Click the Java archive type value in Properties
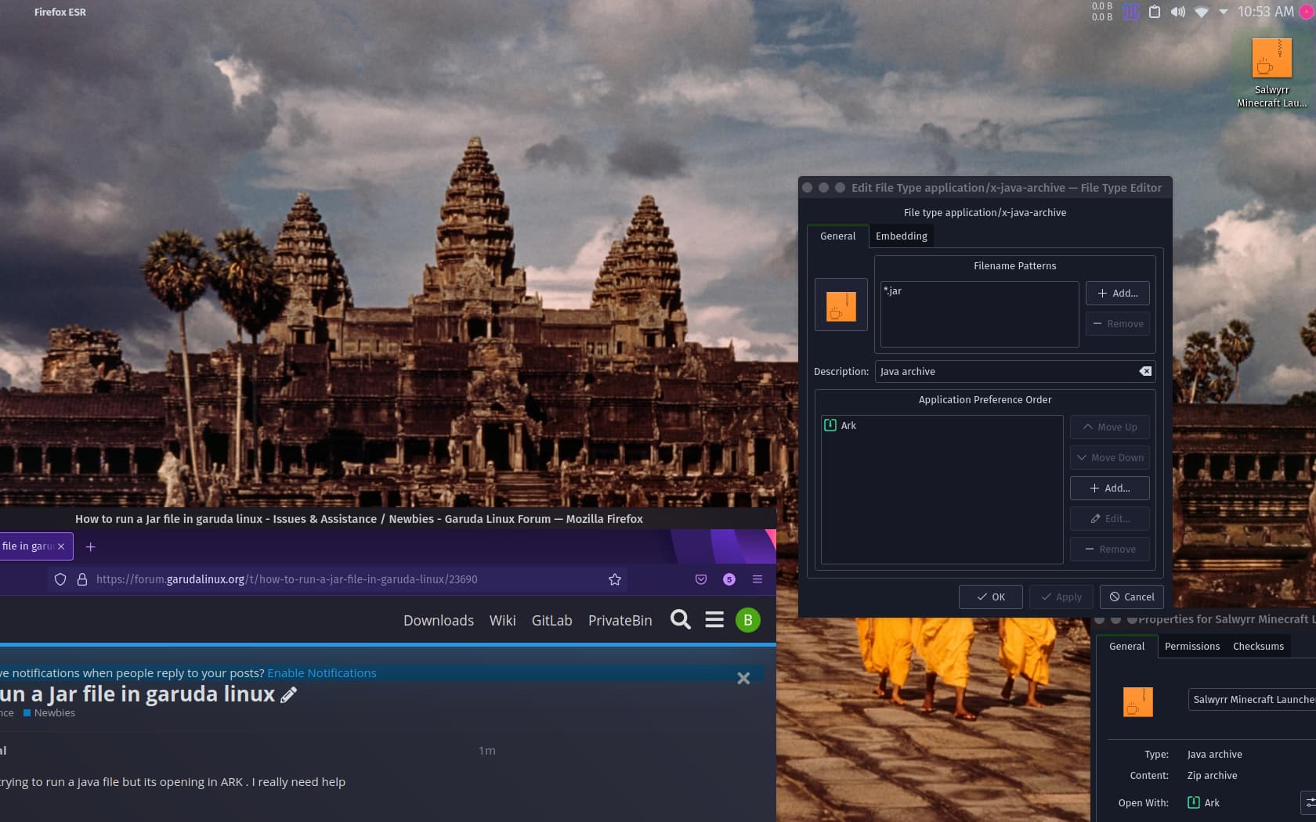Viewport: 1316px width, 822px height. point(1214,754)
